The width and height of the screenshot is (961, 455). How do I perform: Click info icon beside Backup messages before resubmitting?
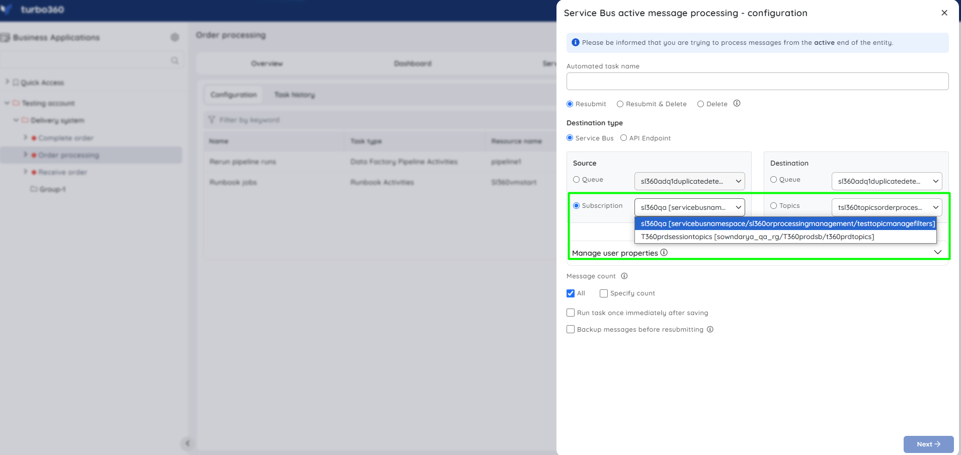710,329
